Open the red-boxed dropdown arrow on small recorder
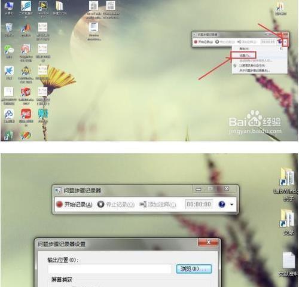This screenshot has height=287, width=299. 285,42
